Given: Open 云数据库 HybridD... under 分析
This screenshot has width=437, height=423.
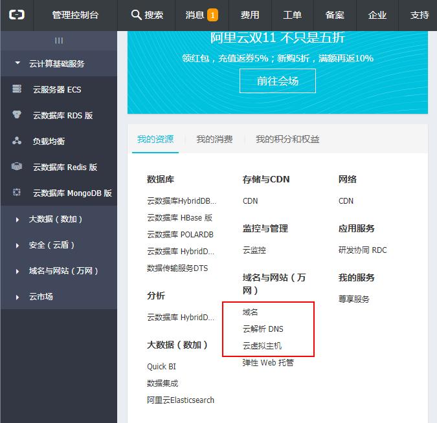Looking at the screenshot, I should pyautogui.click(x=181, y=317).
